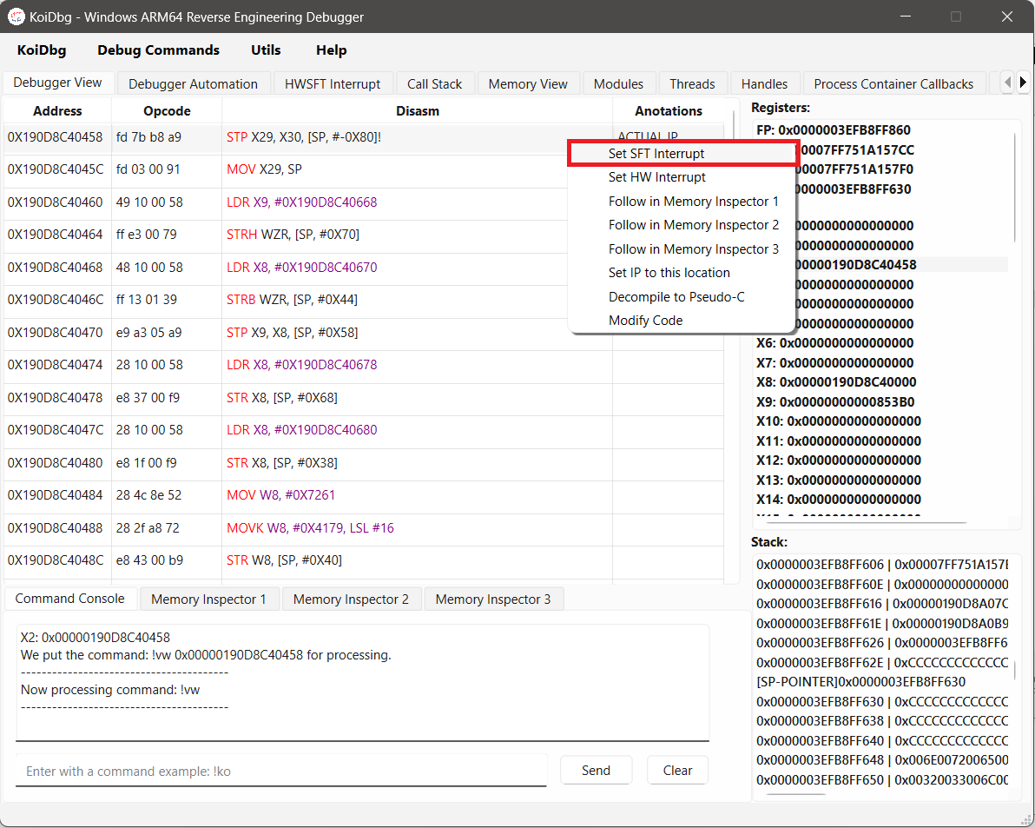Click the Opcode column header
Image resolution: width=1035 pixels, height=828 pixels.
coord(167,111)
